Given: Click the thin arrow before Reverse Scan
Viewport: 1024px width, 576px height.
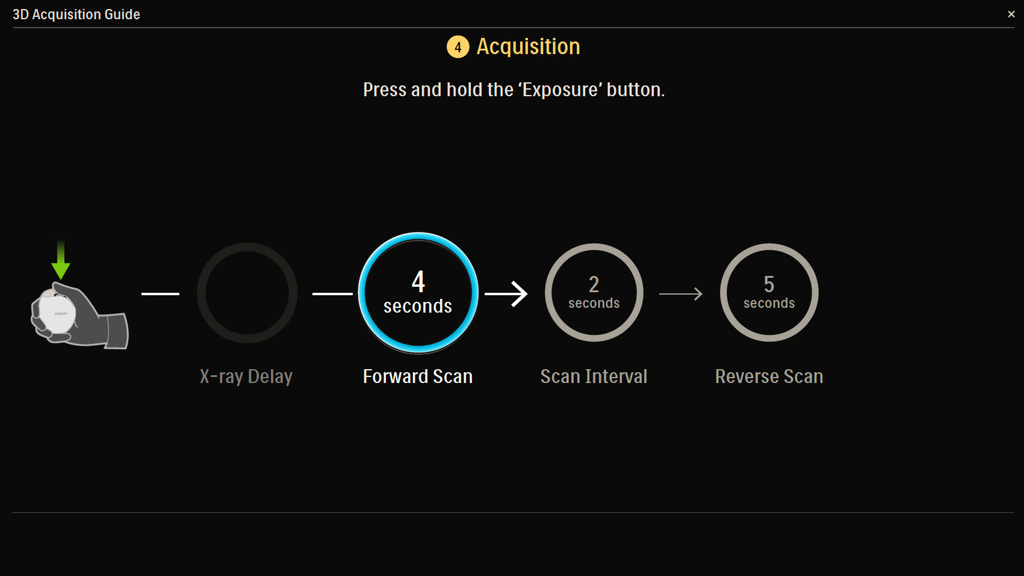Looking at the screenshot, I should 680,293.
